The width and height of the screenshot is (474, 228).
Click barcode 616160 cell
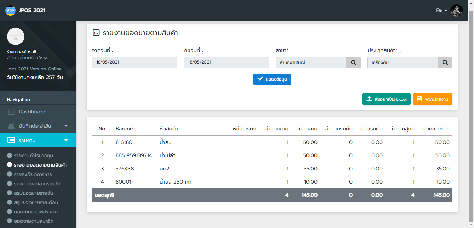pos(124,142)
